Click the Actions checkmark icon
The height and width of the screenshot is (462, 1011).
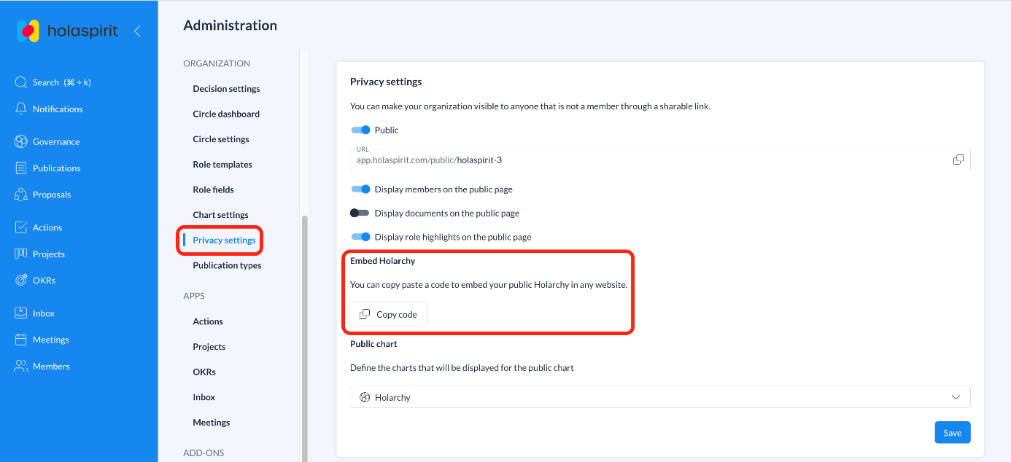click(x=21, y=227)
